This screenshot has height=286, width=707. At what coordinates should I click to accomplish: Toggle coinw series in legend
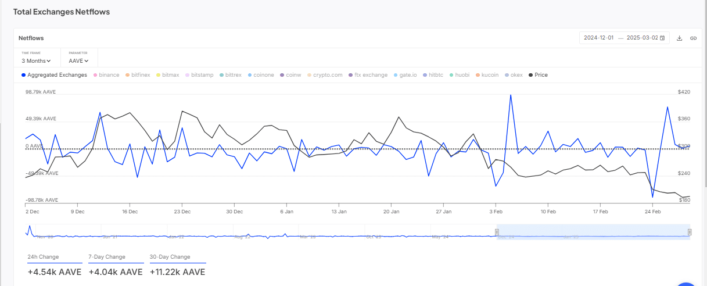290,75
